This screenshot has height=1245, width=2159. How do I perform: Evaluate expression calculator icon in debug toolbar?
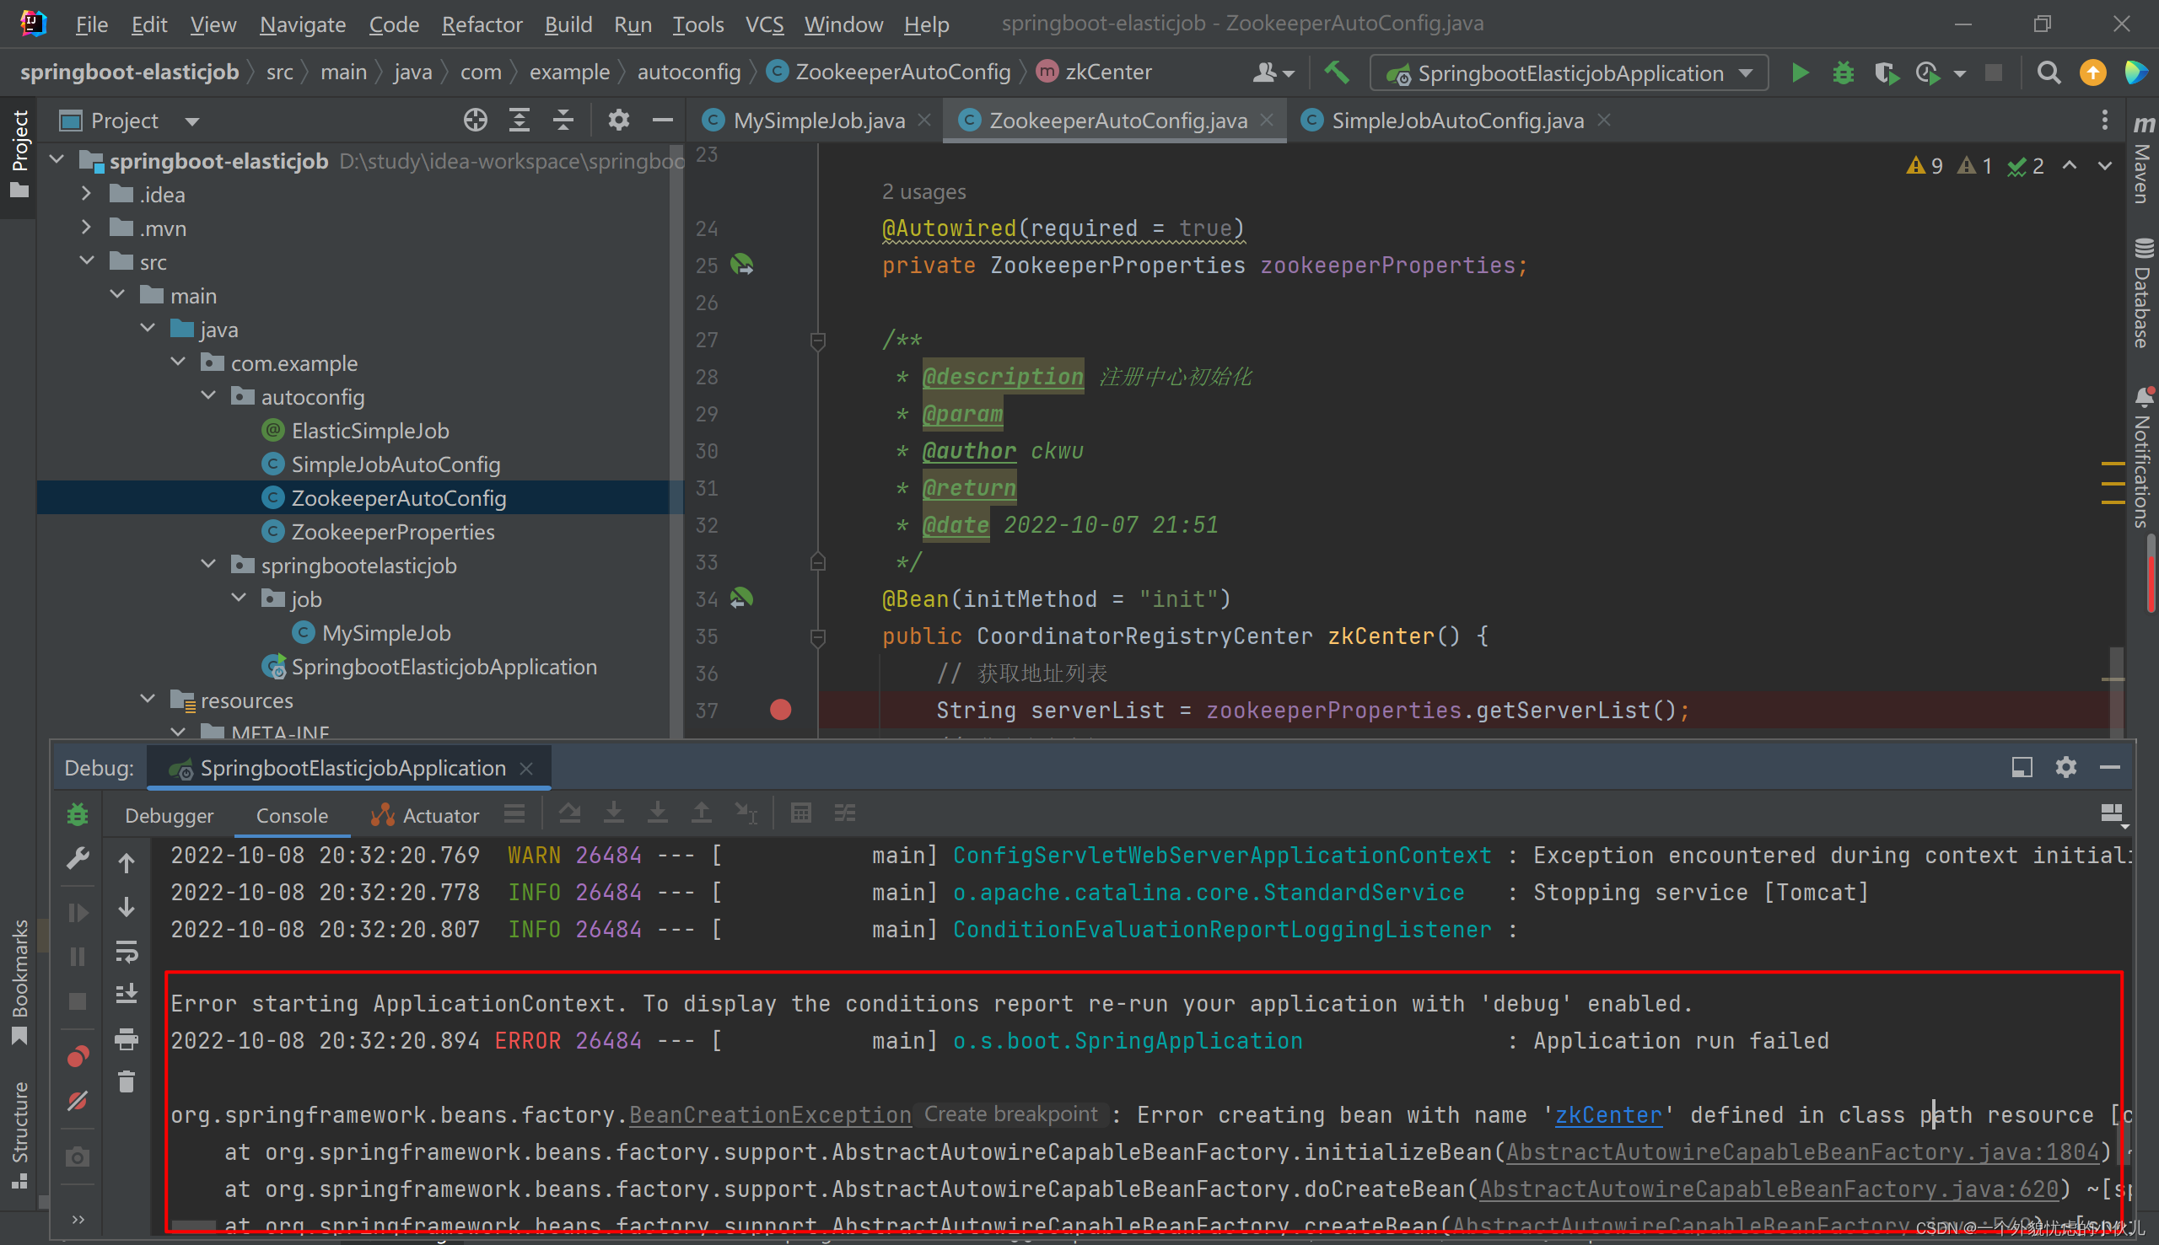coord(800,813)
